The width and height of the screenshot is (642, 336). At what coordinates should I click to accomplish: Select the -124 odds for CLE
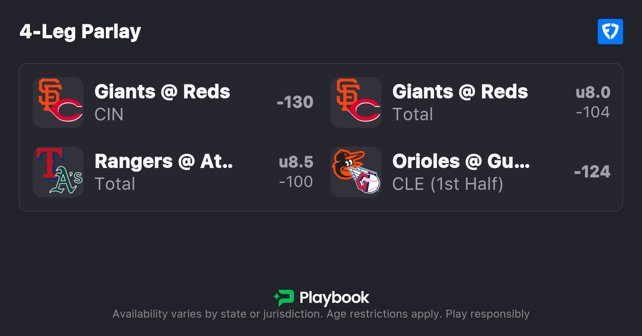pyautogui.click(x=592, y=172)
